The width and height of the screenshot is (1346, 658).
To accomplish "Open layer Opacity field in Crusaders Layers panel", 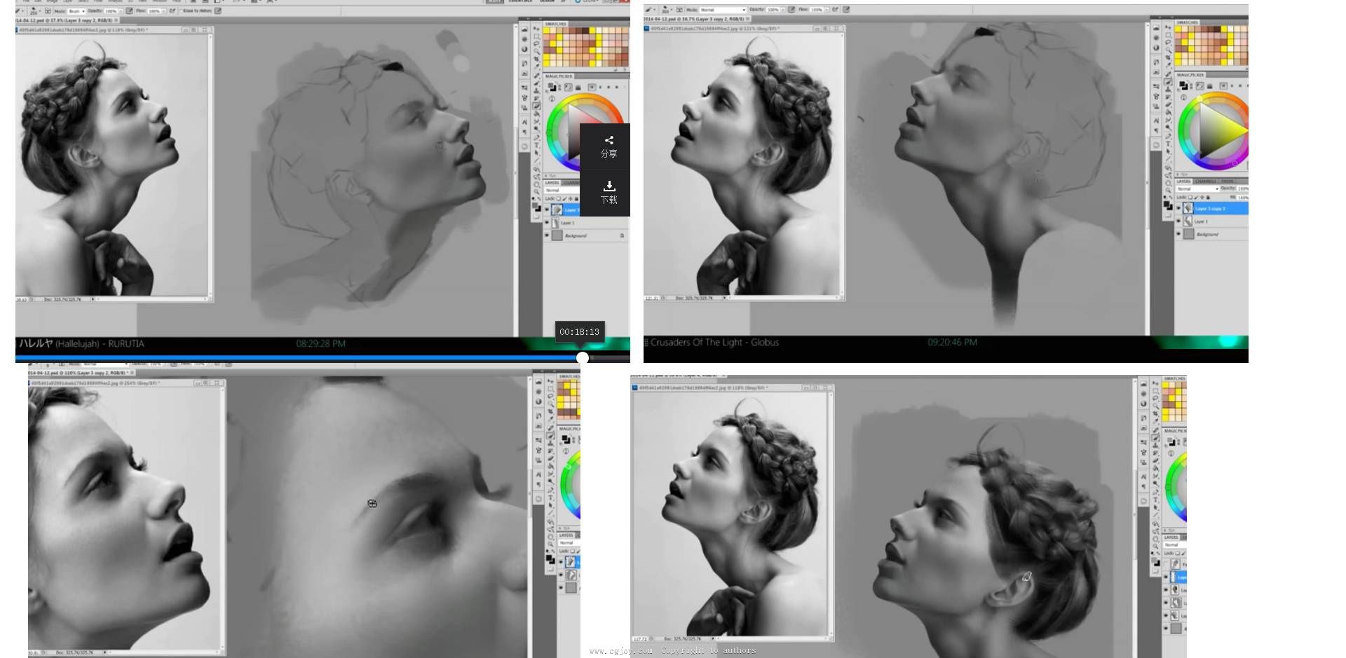I will 1242,189.
